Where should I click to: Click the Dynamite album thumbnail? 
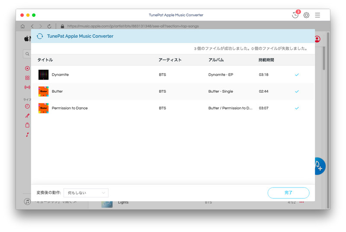click(x=44, y=75)
